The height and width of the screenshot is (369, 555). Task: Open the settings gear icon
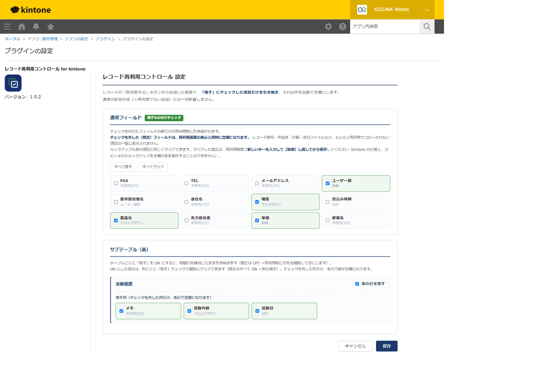click(x=328, y=27)
